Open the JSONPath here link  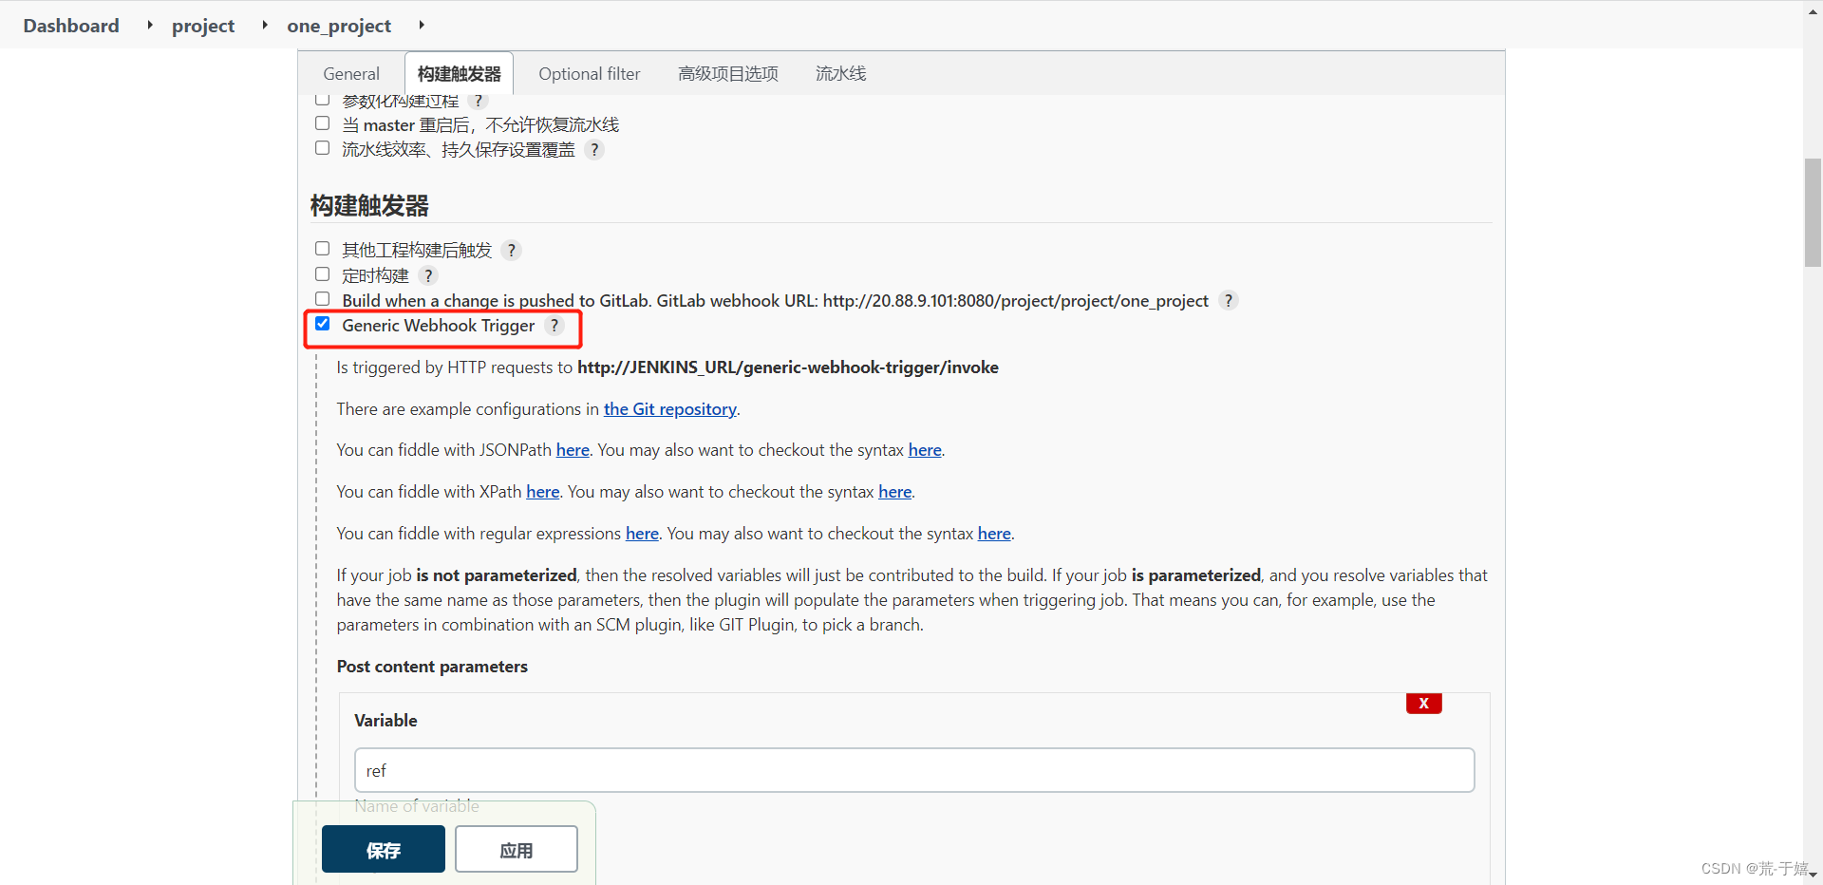[x=572, y=449]
